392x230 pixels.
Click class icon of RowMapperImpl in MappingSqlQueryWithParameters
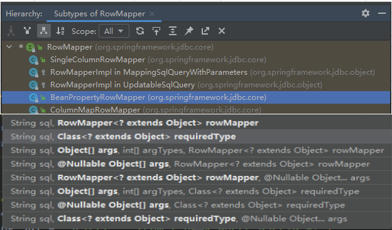tap(33, 72)
